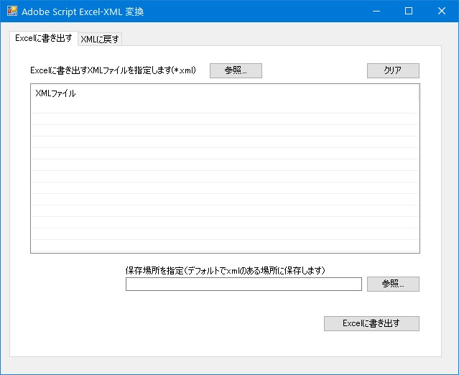Focus the save location text field
This screenshot has width=459, height=375.
pos(244,284)
